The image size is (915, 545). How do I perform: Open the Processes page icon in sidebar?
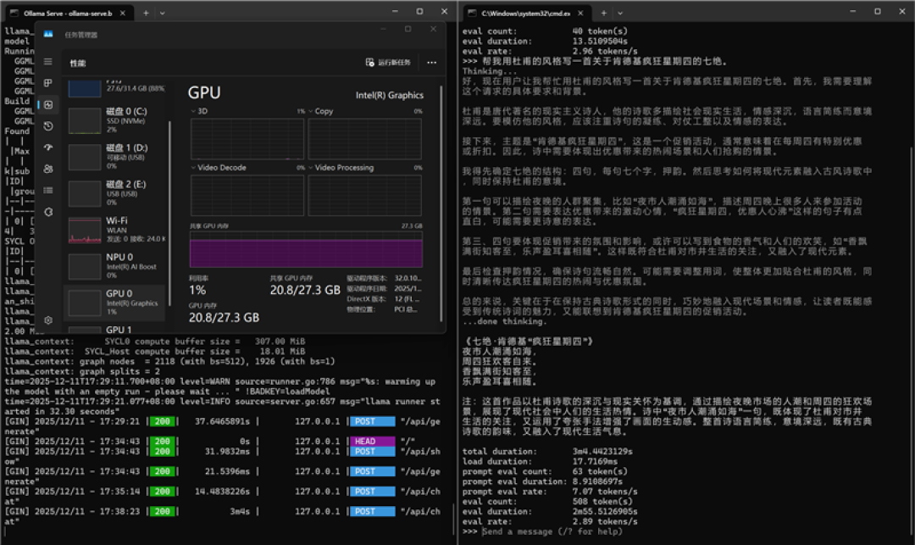(x=47, y=83)
